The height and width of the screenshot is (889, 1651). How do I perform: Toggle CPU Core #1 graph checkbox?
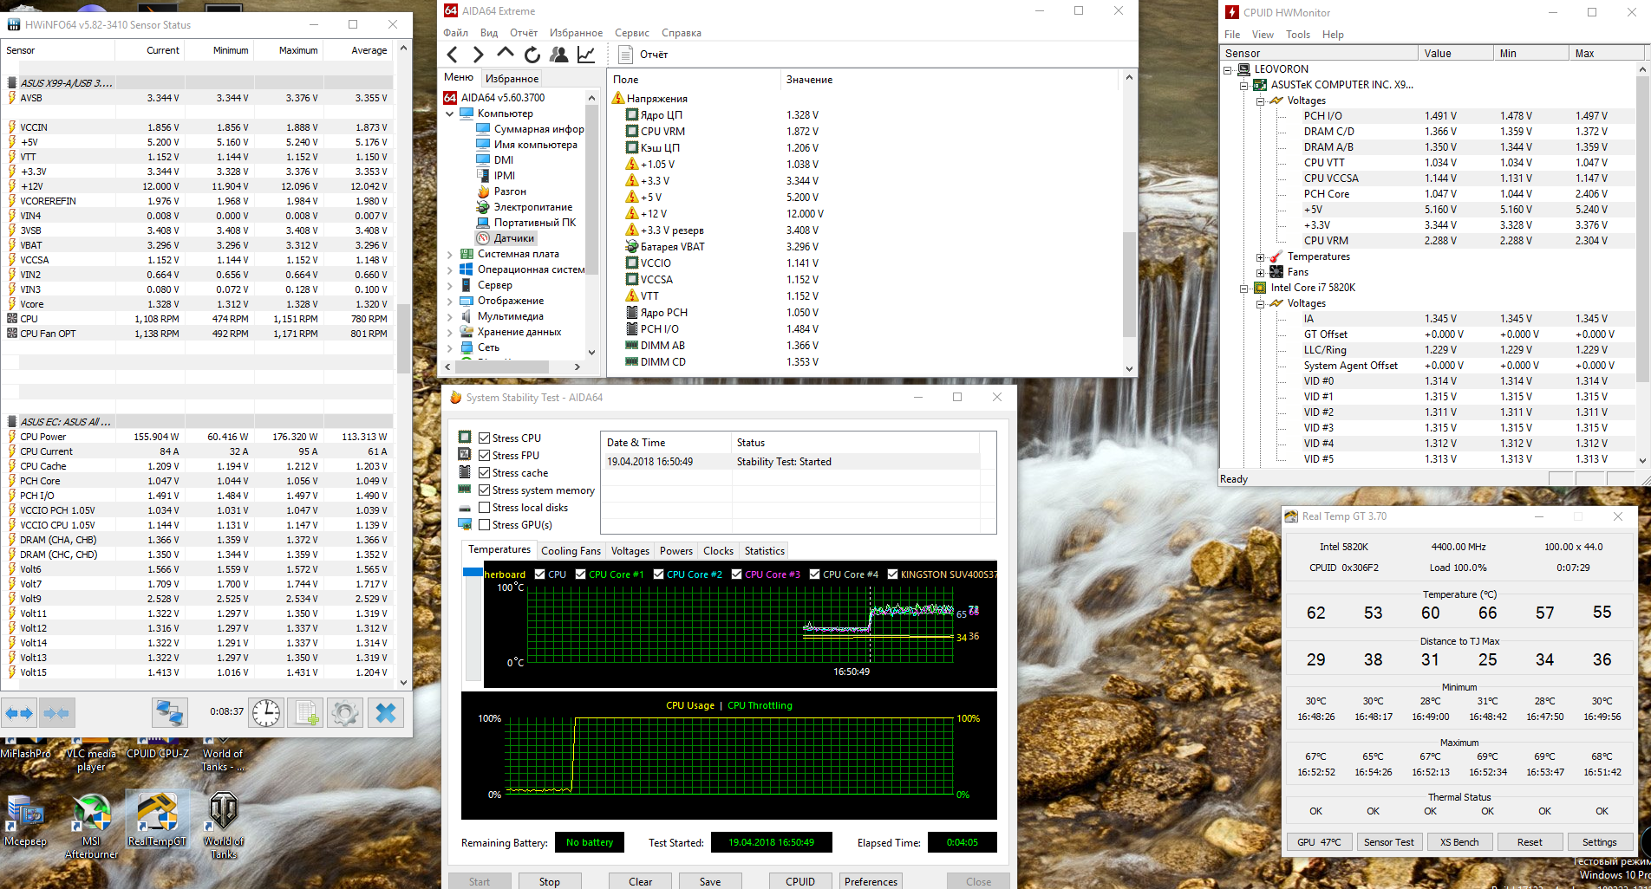point(581,574)
